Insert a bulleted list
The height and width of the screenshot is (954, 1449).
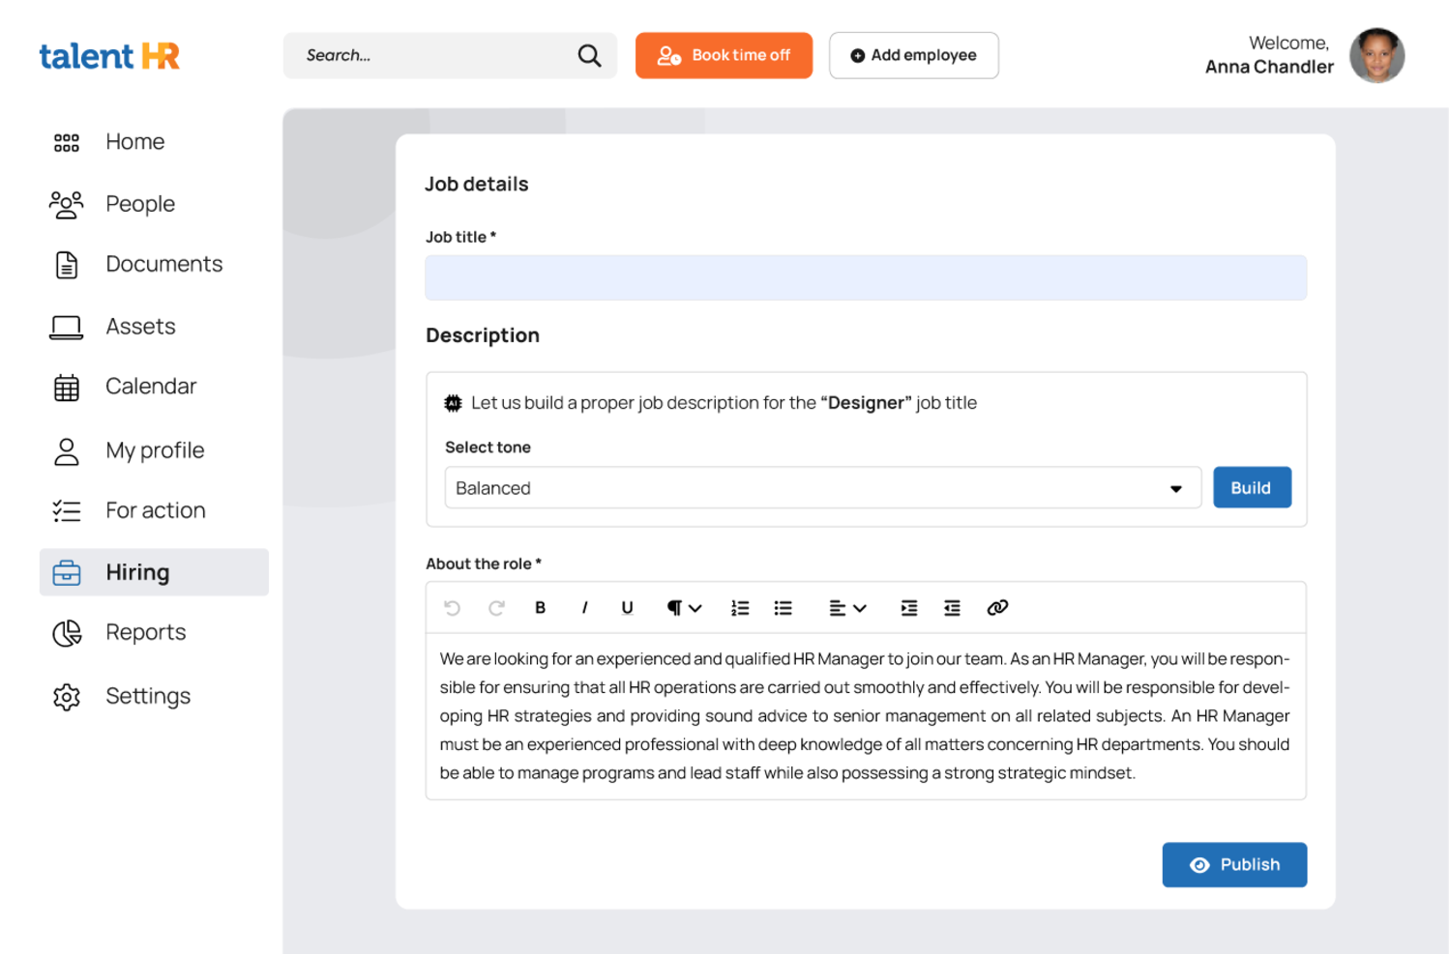click(x=783, y=608)
